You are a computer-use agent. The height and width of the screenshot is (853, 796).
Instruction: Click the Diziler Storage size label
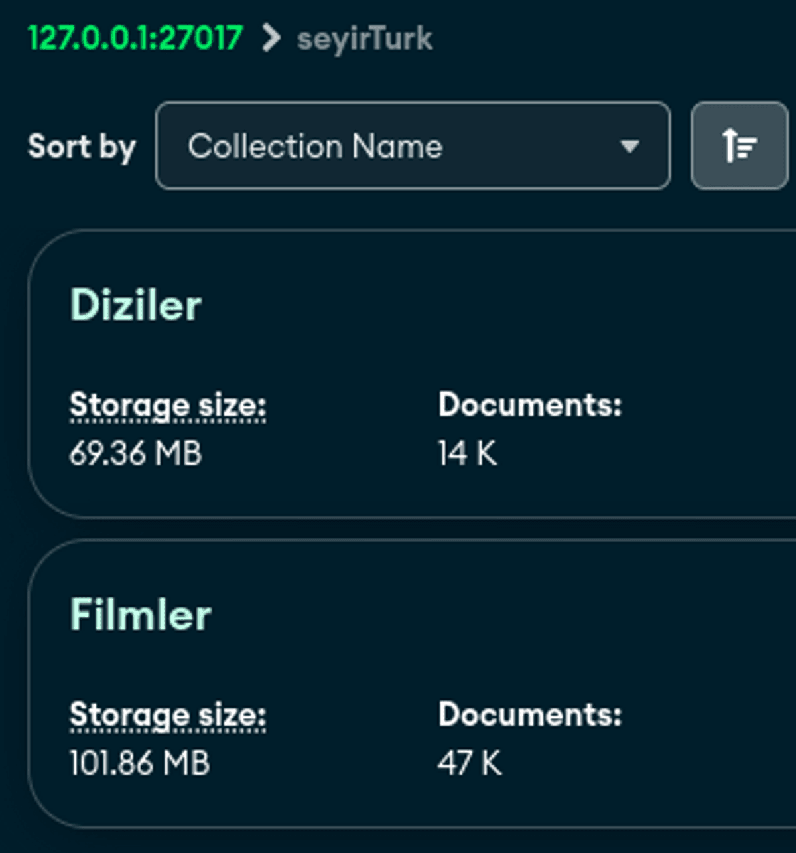coord(168,405)
